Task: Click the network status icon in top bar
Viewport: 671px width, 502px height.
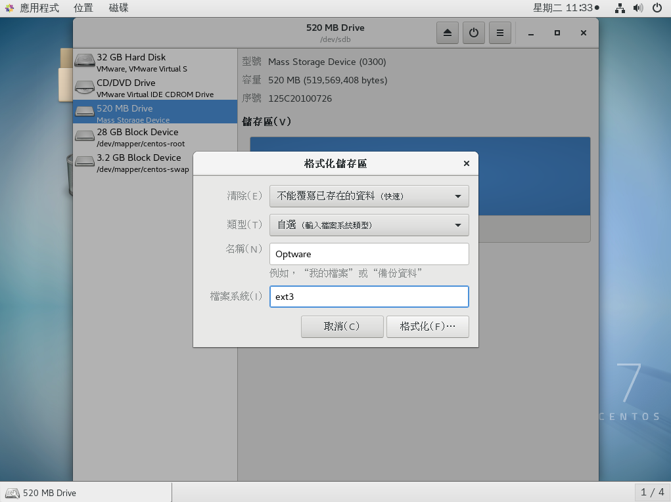Action: click(x=619, y=8)
